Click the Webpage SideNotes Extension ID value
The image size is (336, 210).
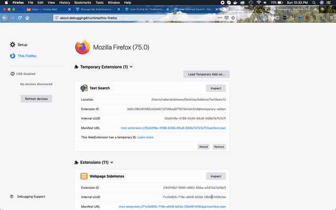[x=194, y=187]
